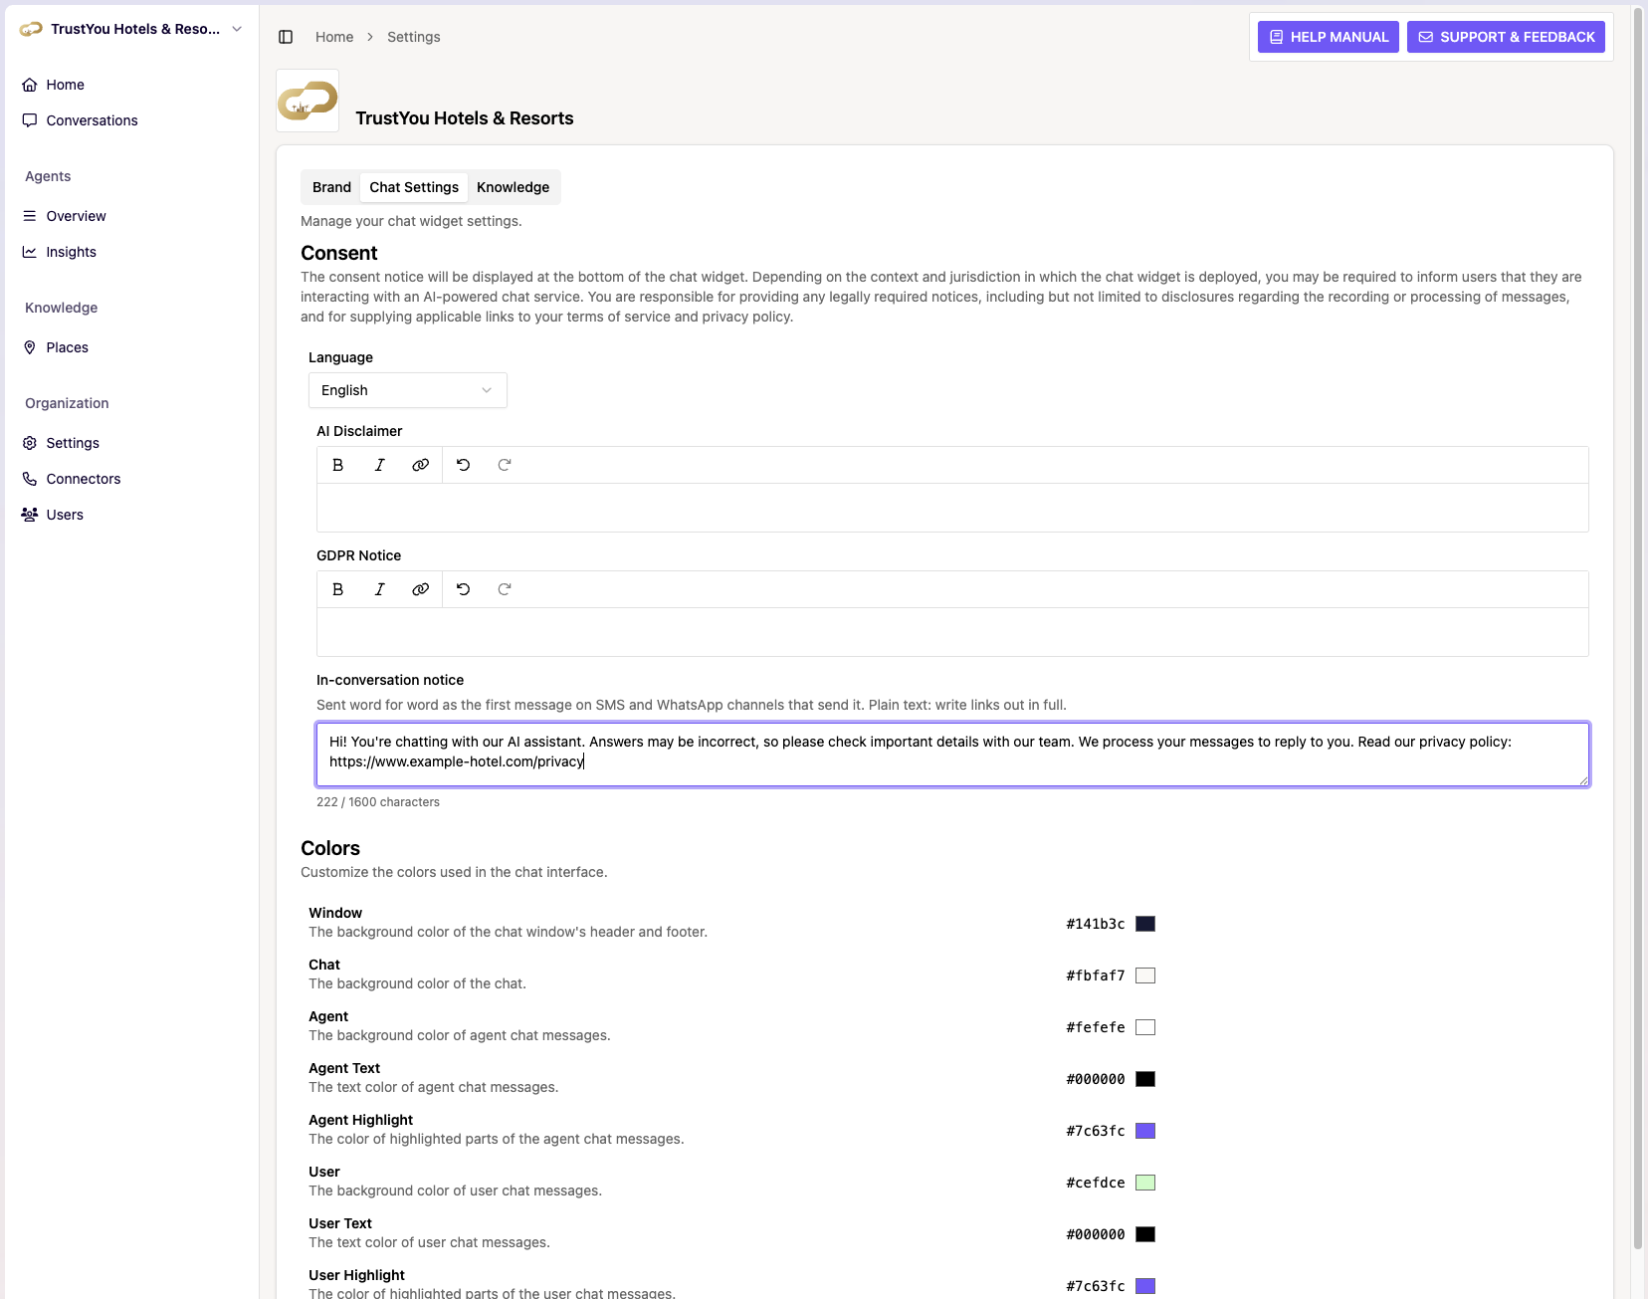The height and width of the screenshot is (1299, 1648).
Task: Open Places under Knowledge
Action: [129, 347]
